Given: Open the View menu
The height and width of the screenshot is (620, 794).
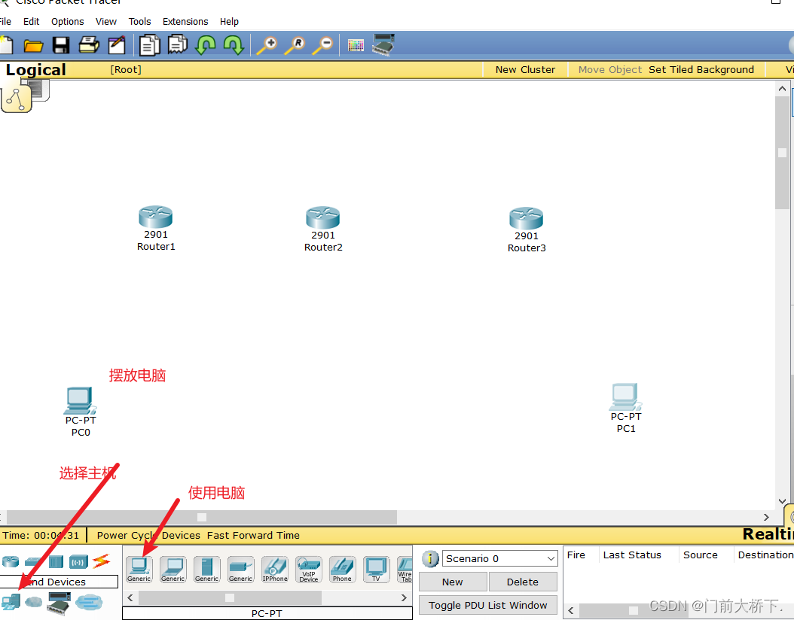Looking at the screenshot, I should click(x=105, y=22).
